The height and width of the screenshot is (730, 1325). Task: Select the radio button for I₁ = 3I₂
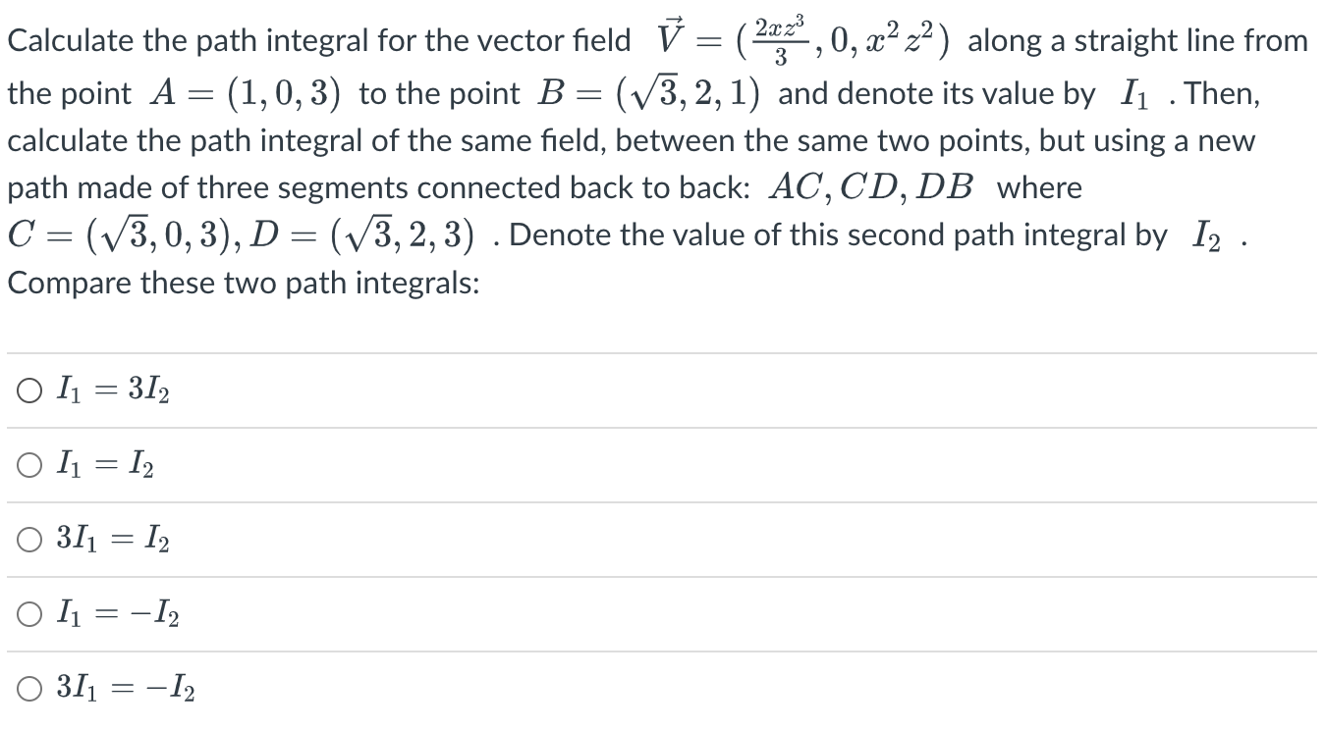point(28,390)
